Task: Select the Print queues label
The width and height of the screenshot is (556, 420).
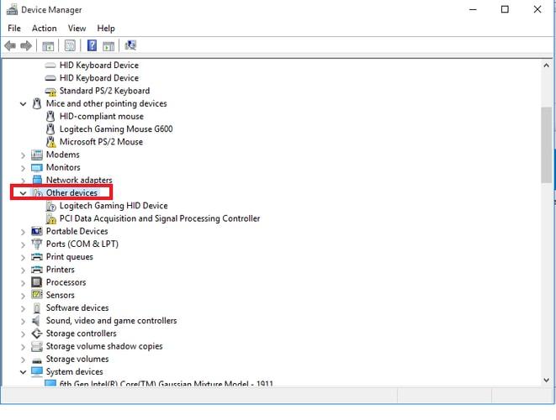Action: tap(70, 257)
